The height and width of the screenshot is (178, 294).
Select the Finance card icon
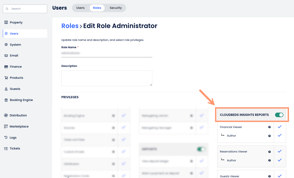[x=6, y=67]
